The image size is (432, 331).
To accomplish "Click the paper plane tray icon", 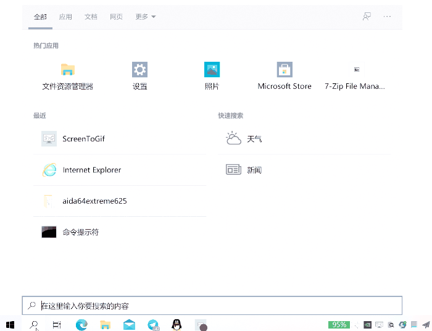I will (x=426, y=325).
